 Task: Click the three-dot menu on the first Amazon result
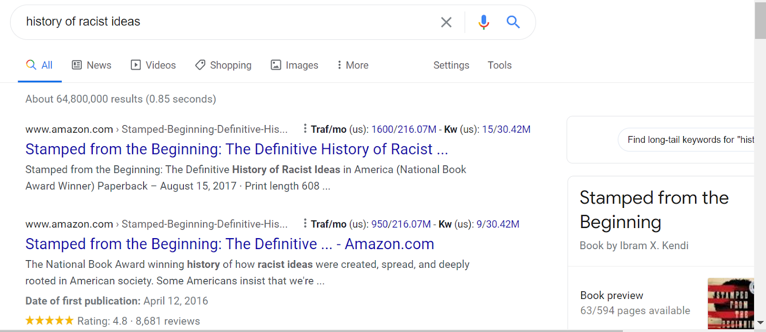tap(305, 128)
